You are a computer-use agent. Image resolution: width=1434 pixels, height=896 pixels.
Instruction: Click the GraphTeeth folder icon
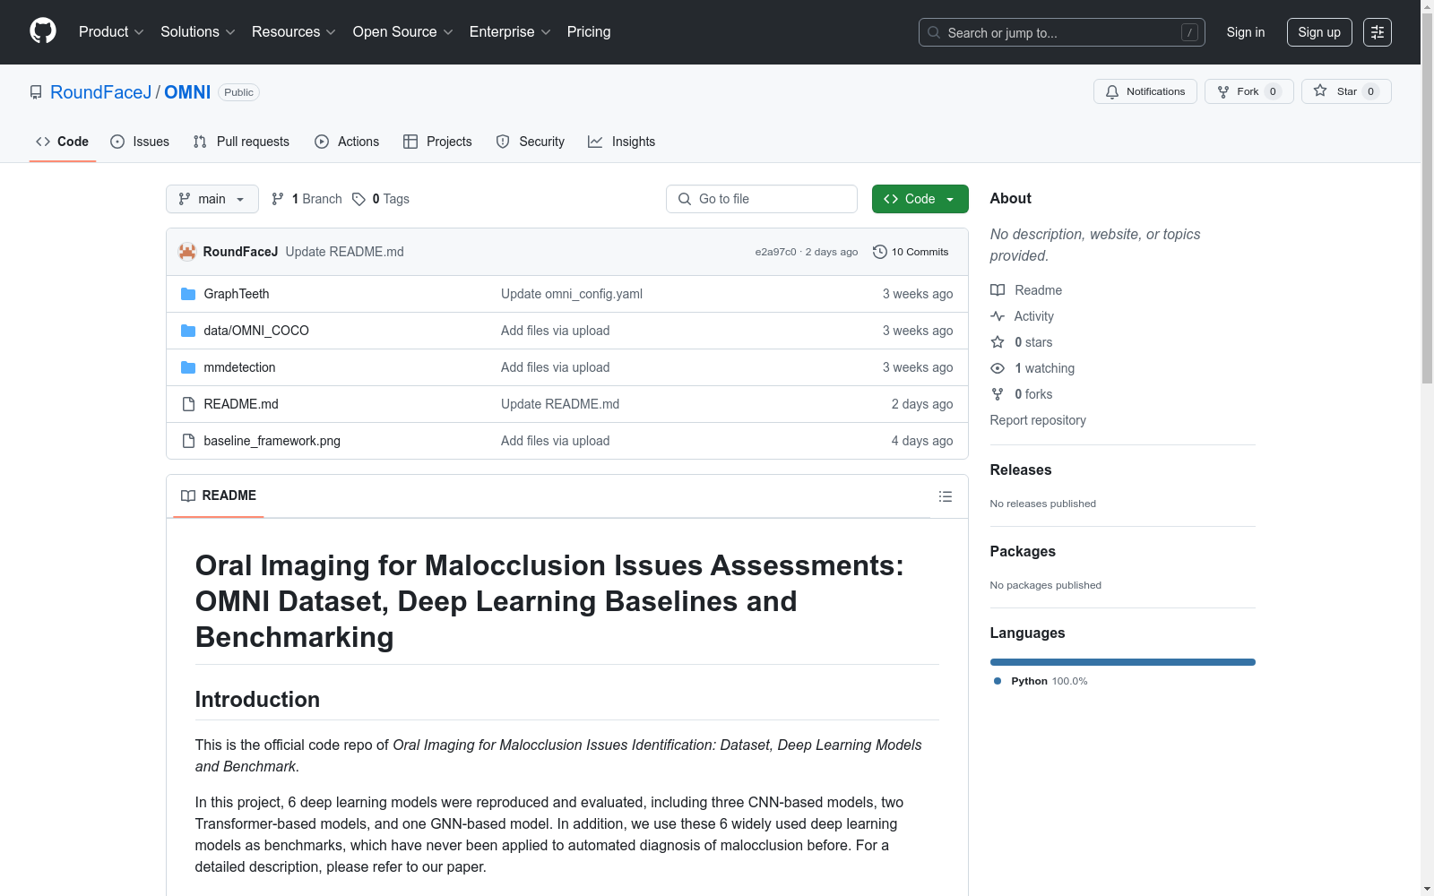point(188,294)
